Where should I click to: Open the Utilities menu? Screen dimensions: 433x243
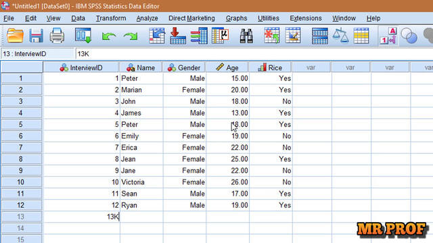269,18
